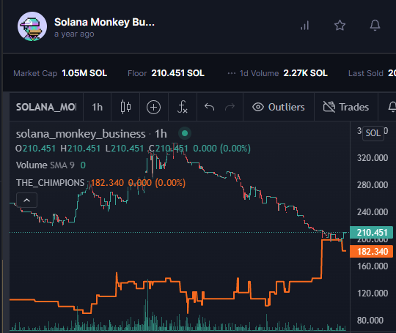
Task: Click the redo arrow in chart toolbar
Action: point(230,107)
